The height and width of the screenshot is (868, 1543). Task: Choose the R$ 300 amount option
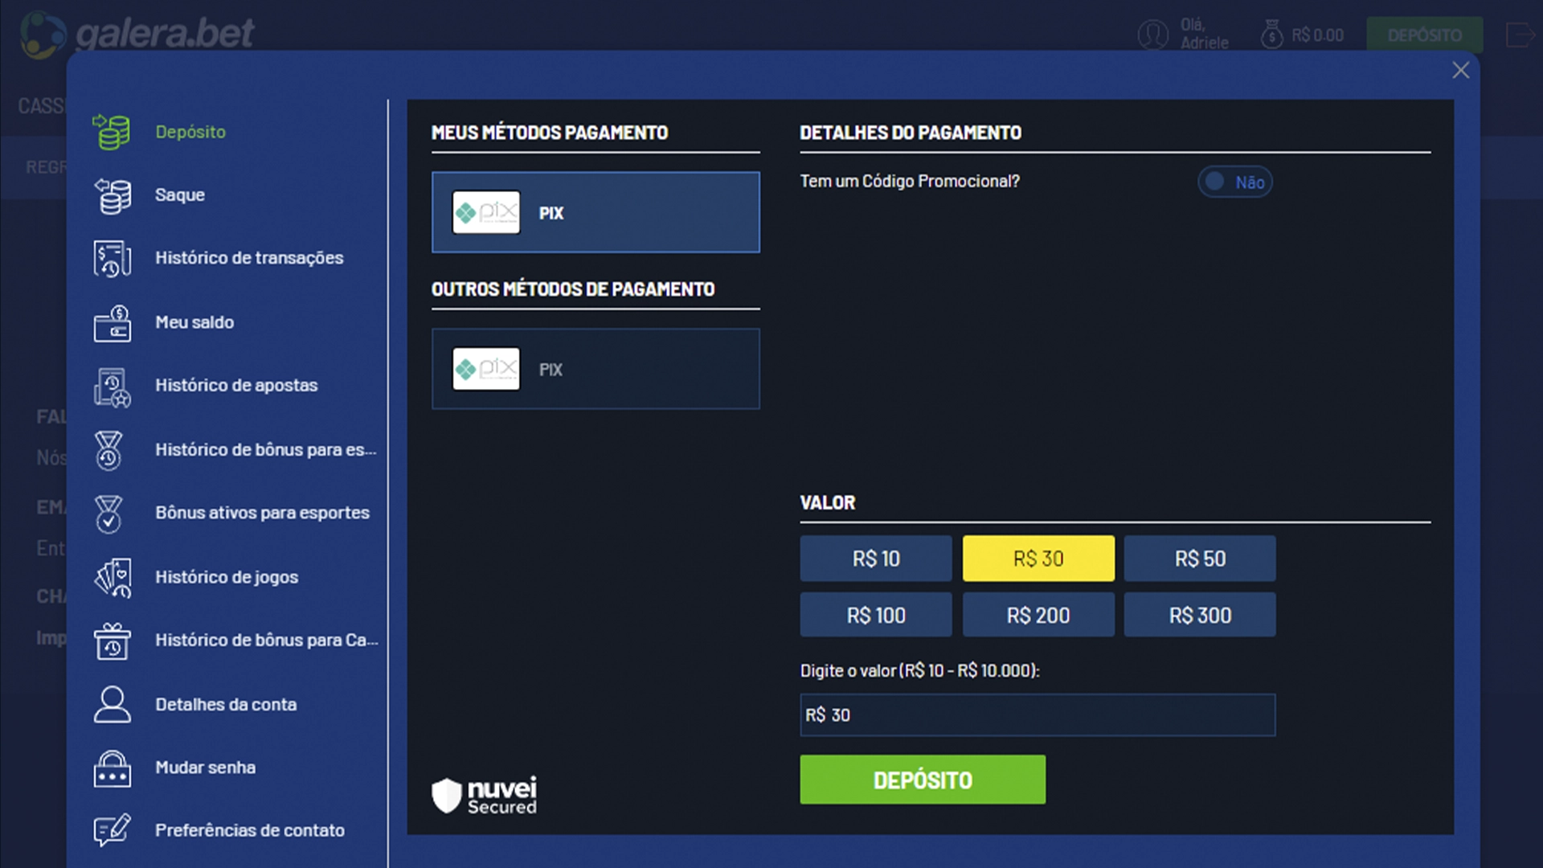click(x=1200, y=616)
